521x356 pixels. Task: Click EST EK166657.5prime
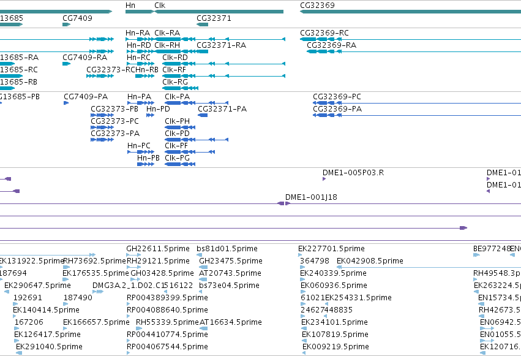pyautogui.click(x=96, y=323)
